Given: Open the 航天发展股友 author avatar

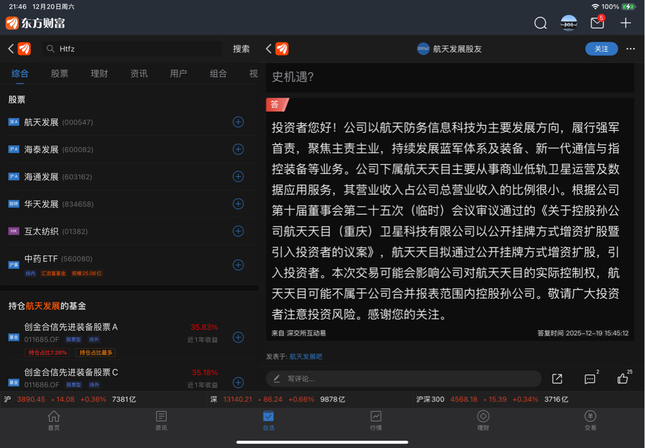Looking at the screenshot, I should [423, 48].
